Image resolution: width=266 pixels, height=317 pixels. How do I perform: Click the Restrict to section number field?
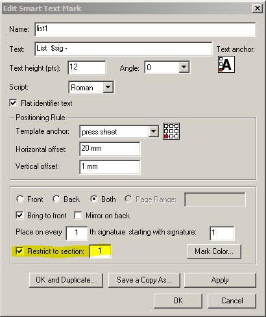[x=101, y=251]
